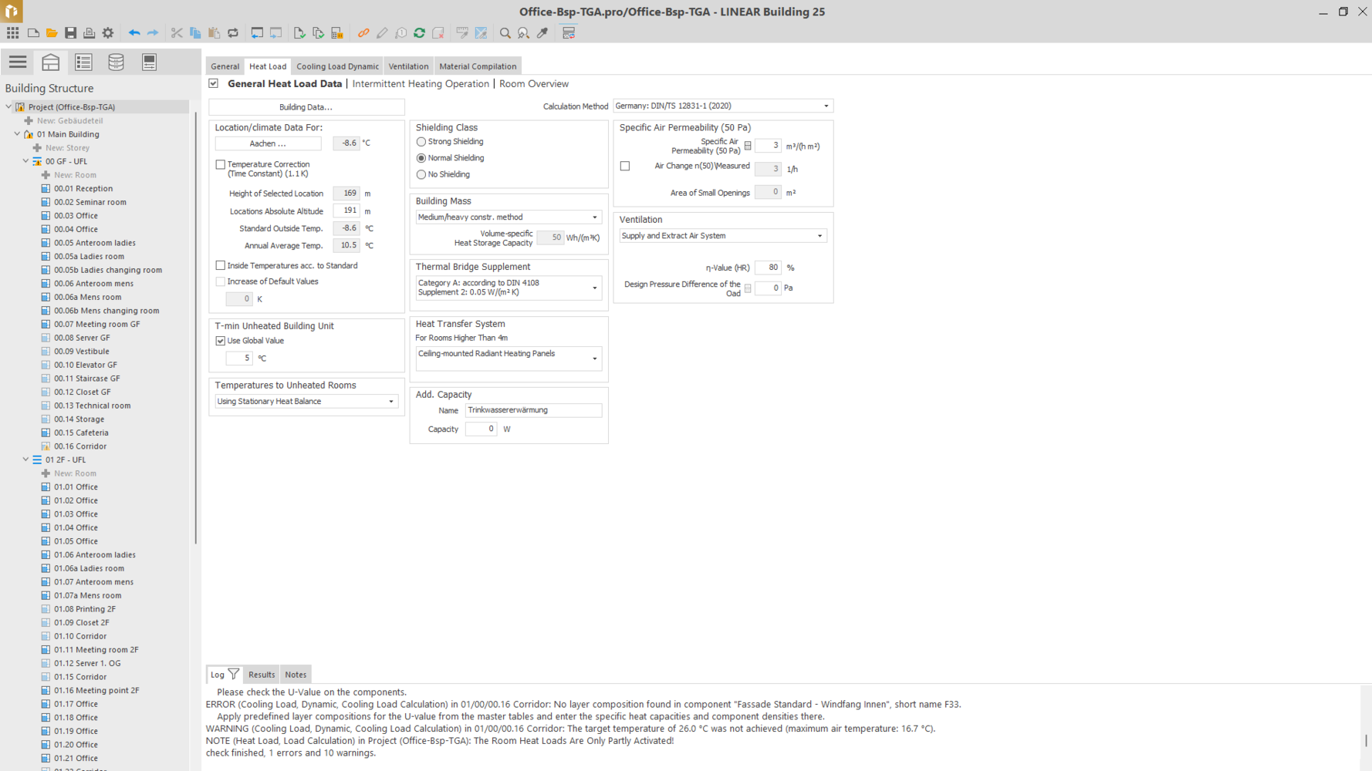
Task: Click the η-Value (HR) input field
Action: 768,268
